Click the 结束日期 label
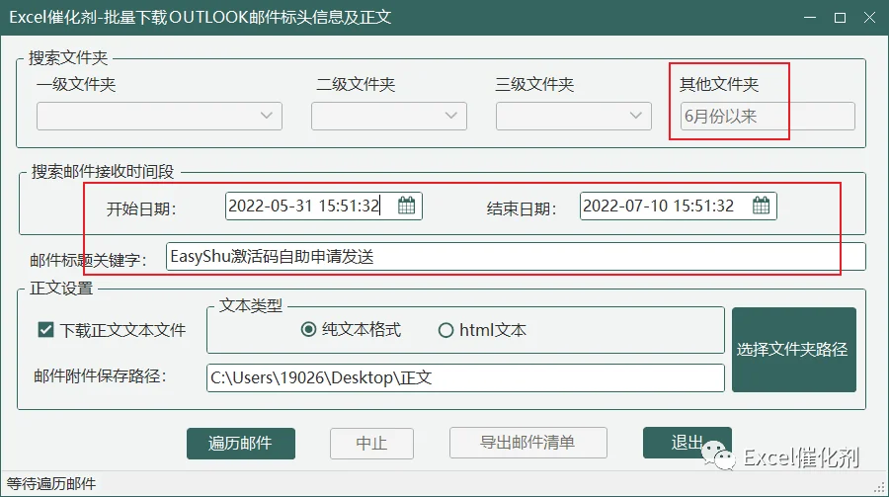889x497 pixels. coord(521,208)
